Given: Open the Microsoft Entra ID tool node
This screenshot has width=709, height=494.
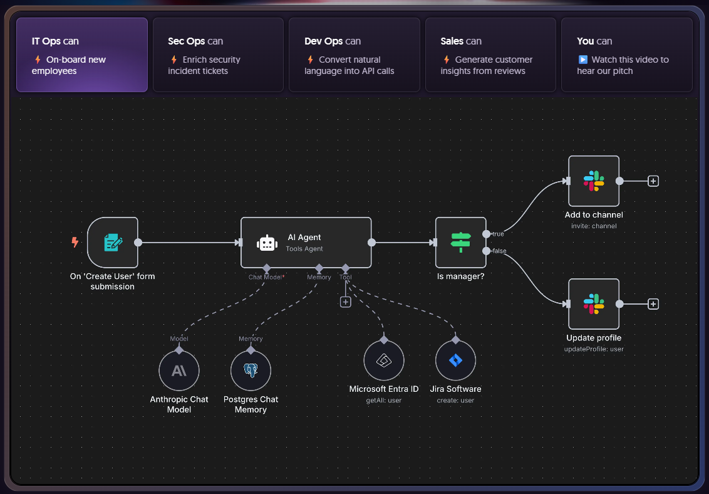Looking at the screenshot, I should [384, 360].
